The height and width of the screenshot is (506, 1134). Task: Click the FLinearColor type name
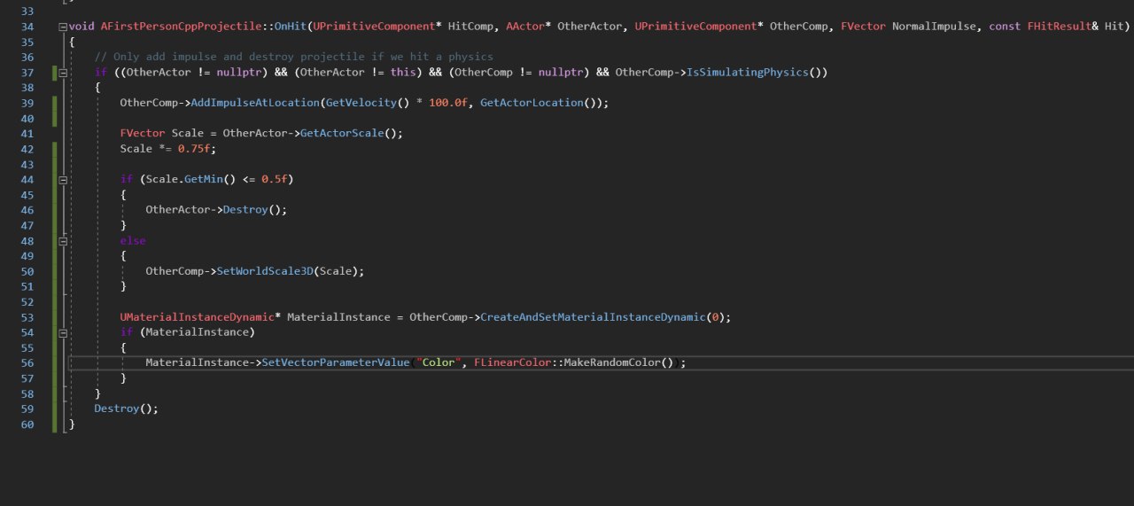512,362
